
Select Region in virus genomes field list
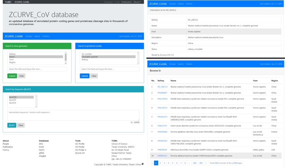coord(12,62)
